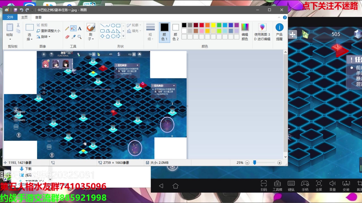Open Edit with Paint 3D
This screenshot has width=362, height=203.
tap(262, 32)
